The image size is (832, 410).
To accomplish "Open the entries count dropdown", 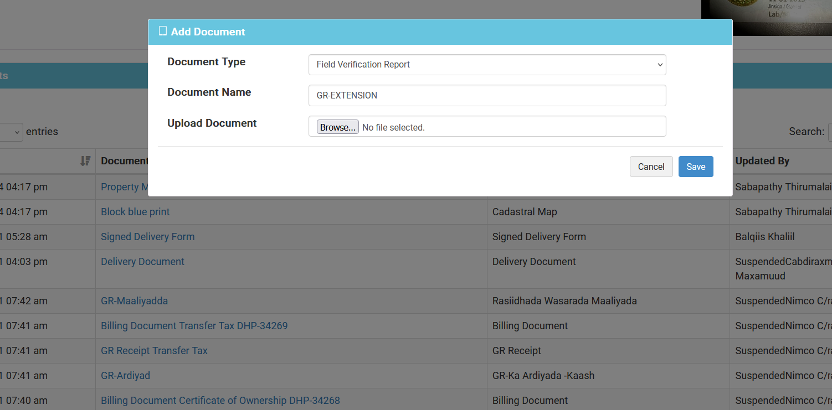I will coord(11,132).
